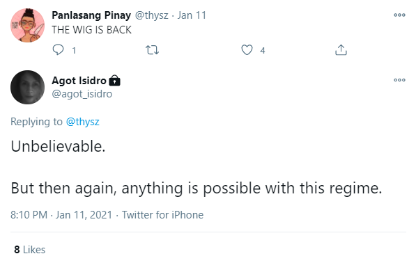Image resolution: width=416 pixels, height=263 pixels.
Task: Like the tweet with heart icon
Action: [x=247, y=50]
